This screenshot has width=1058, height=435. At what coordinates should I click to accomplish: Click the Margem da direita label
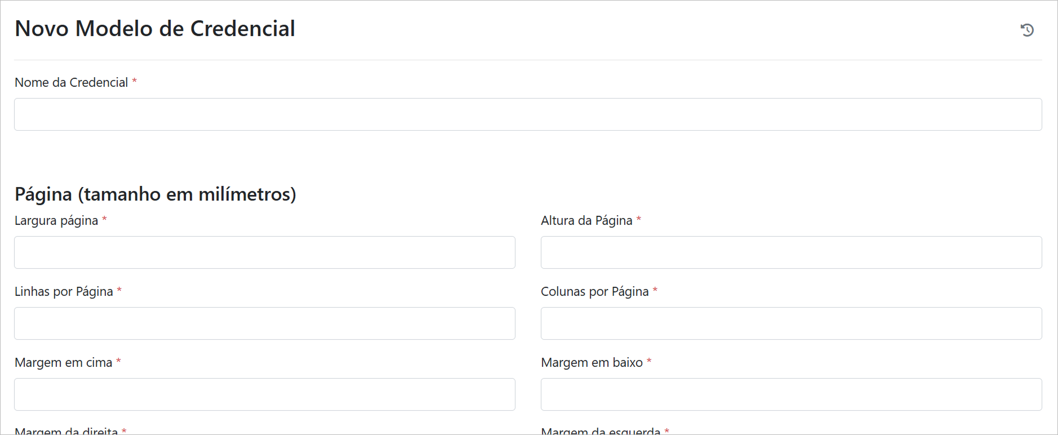pyautogui.click(x=66, y=431)
